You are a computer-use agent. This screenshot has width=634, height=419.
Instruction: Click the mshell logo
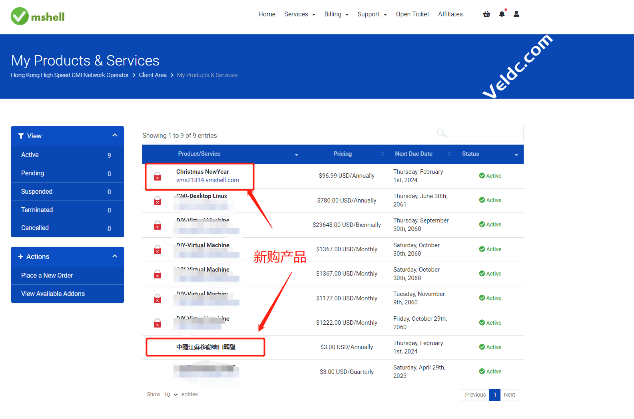[x=38, y=16]
